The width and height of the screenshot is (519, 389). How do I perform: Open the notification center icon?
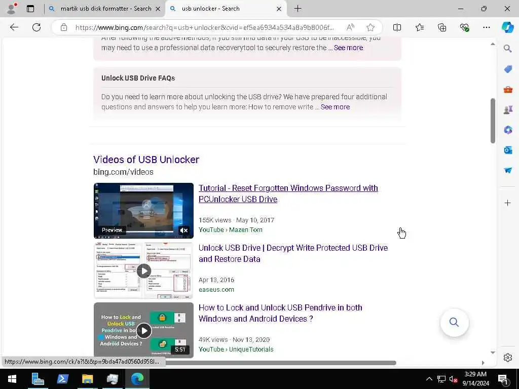tap(503, 379)
